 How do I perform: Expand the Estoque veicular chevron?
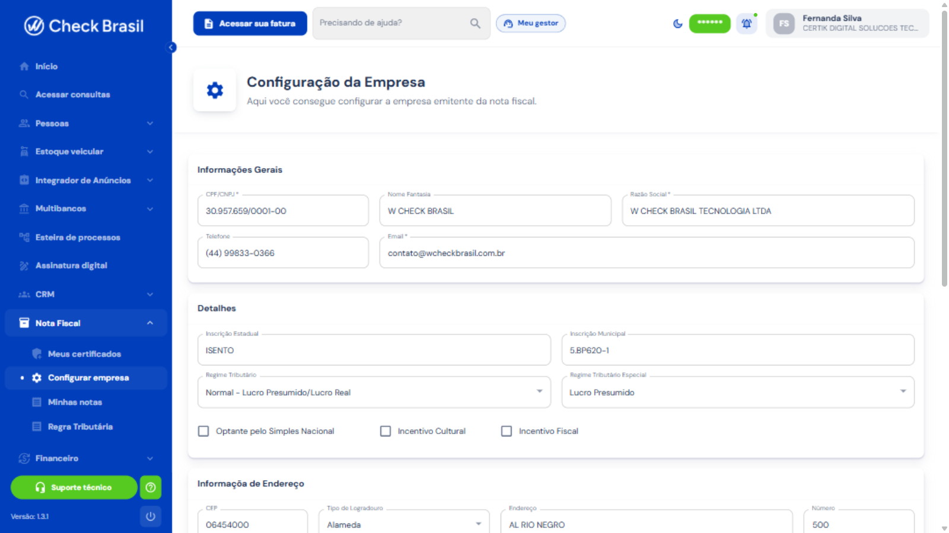(x=150, y=152)
